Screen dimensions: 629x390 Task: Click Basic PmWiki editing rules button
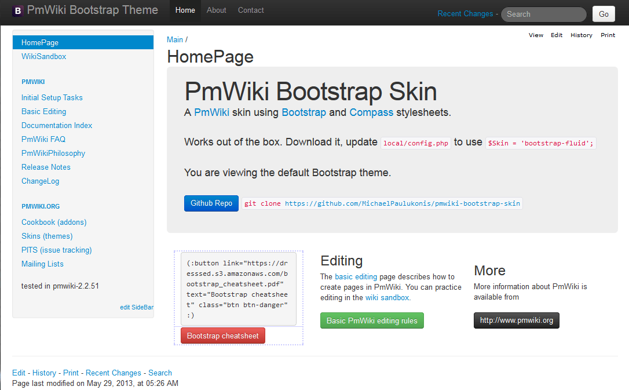click(x=372, y=320)
